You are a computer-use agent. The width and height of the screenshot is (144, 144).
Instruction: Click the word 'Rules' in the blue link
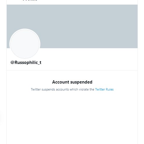110,89
